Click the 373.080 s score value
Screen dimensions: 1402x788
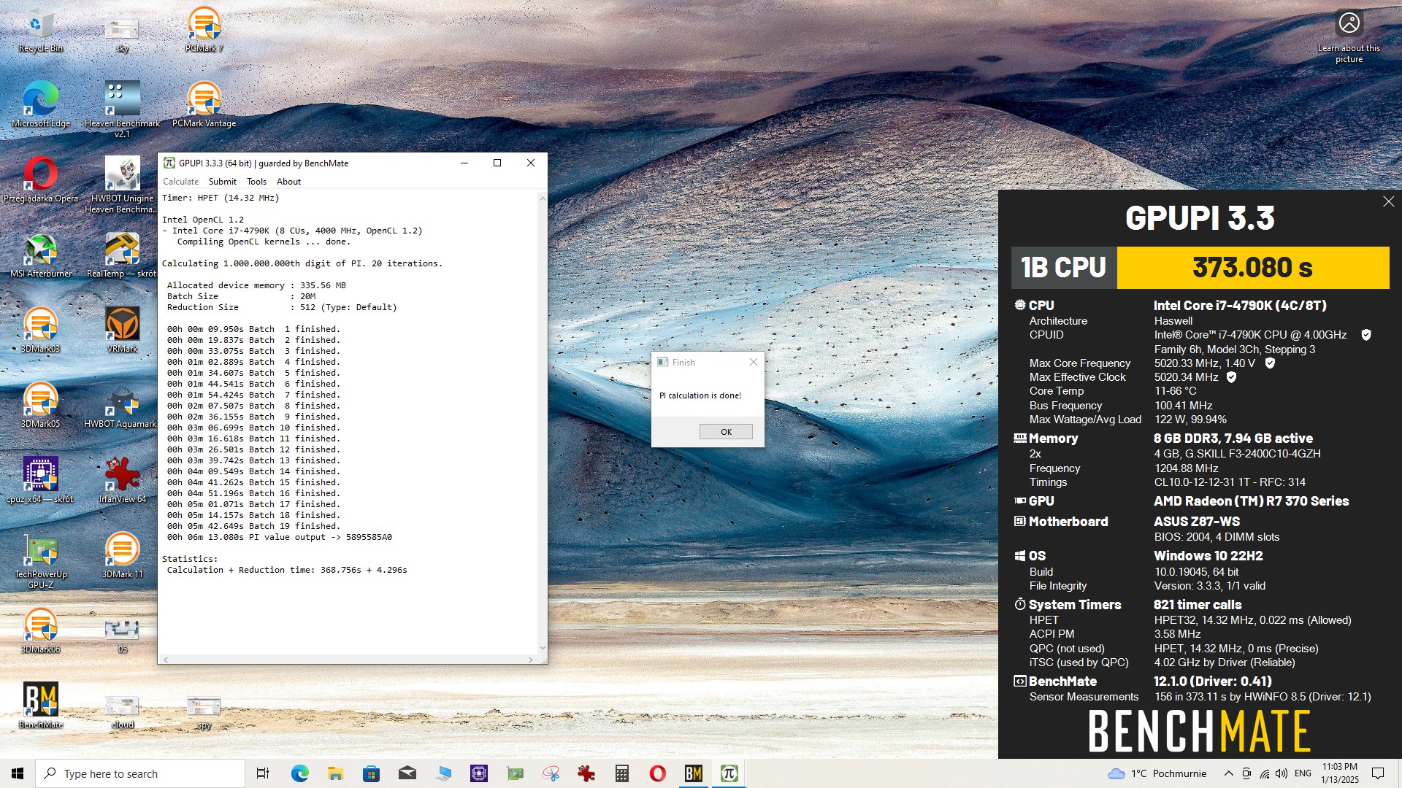pos(1252,268)
